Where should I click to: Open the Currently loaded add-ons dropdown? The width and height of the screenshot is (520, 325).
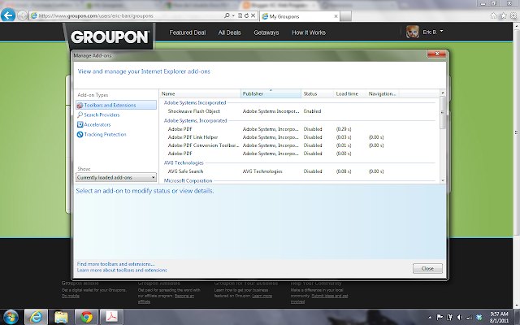click(x=116, y=177)
